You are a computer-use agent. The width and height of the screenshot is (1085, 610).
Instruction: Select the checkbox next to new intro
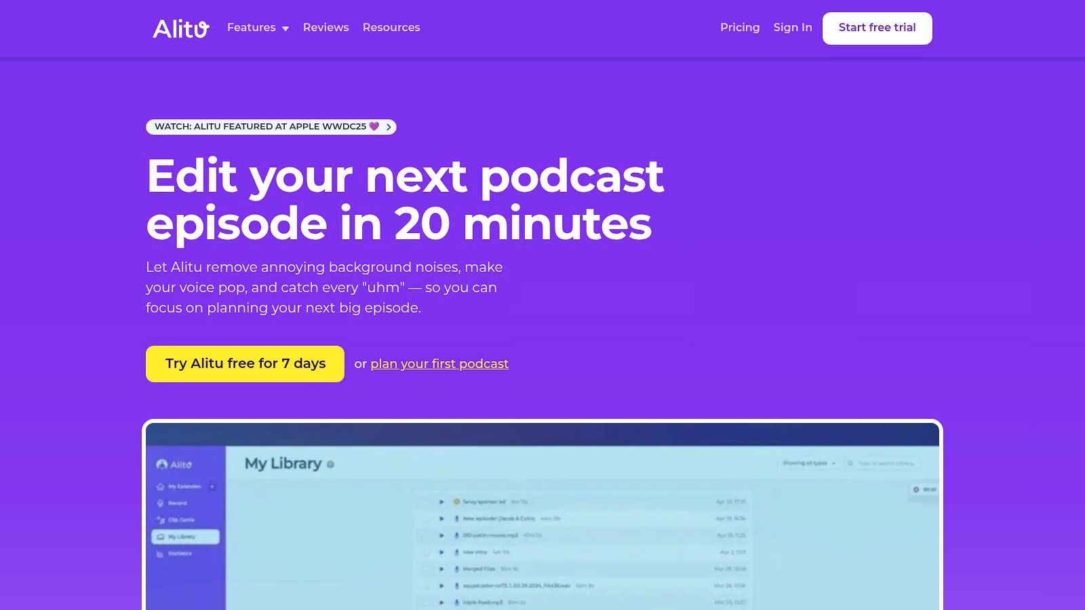[x=427, y=552]
